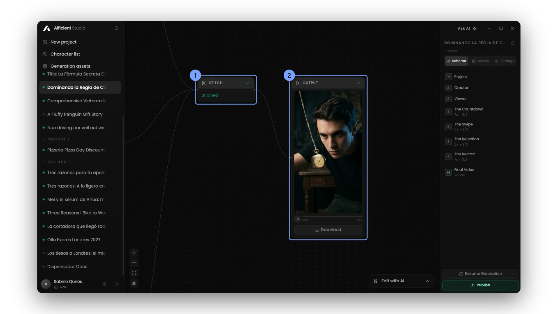
Task: Switch to the Schema tab
Action: (456, 61)
